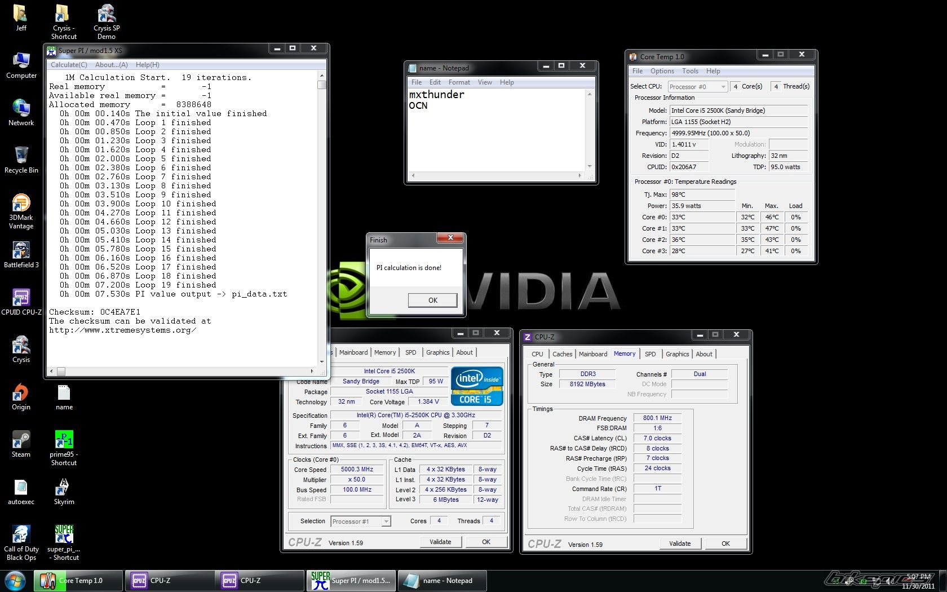This screenshot has width=947, height=592.
Task: Open the File menu in Notepad
Action: (x=417, y=82)
